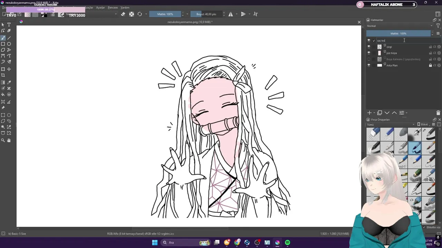Select the Contiguous (magic wand) Selection tool
Screen dimensions: 442x248
tap(3, 127)
